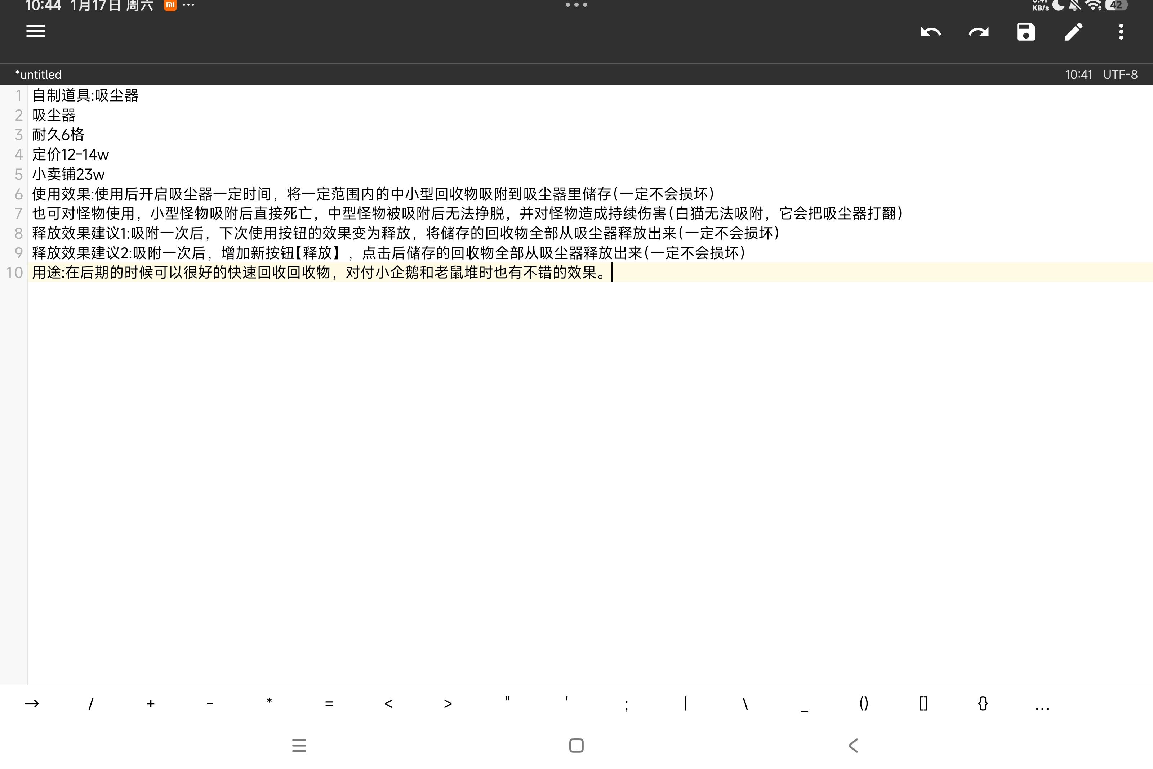
Task: Open UTF-8 encoding selector
Action: (x=1120, y=75)
